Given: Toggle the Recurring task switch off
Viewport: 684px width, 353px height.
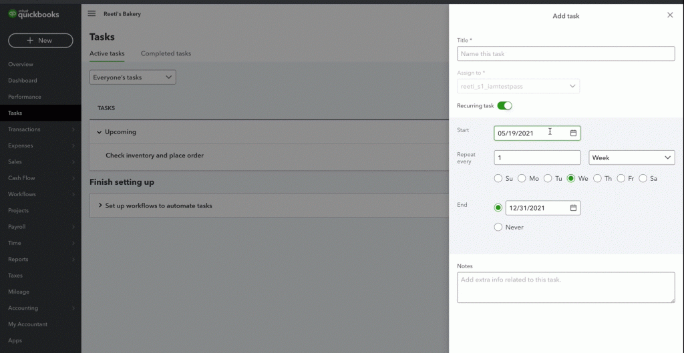Looking at the screenshot, I should point(505,105).
